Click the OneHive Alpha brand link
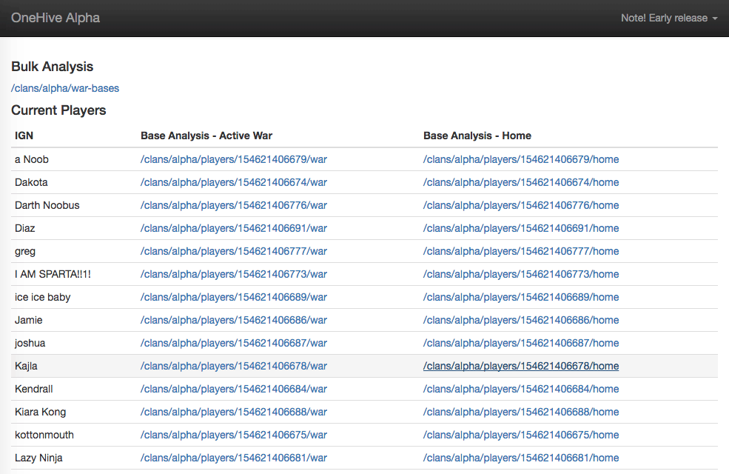The height and width of the screenshot is (474, 729). [55, 18]
